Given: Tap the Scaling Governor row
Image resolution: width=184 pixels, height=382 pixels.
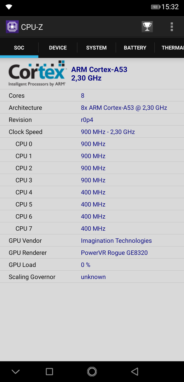Looking at the screenshot, I should click(x=92, y=277).
